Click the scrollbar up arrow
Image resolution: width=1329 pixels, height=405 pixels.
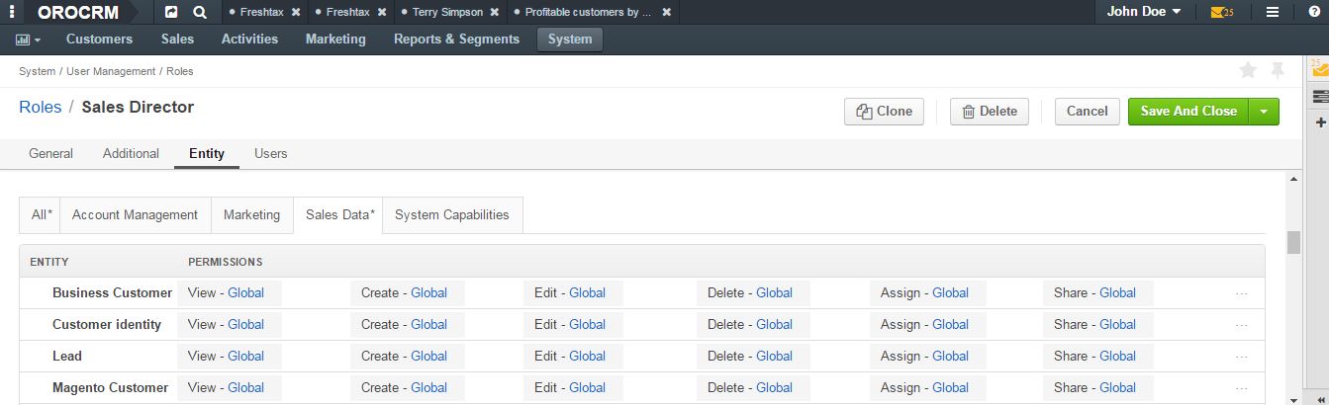1293,179
